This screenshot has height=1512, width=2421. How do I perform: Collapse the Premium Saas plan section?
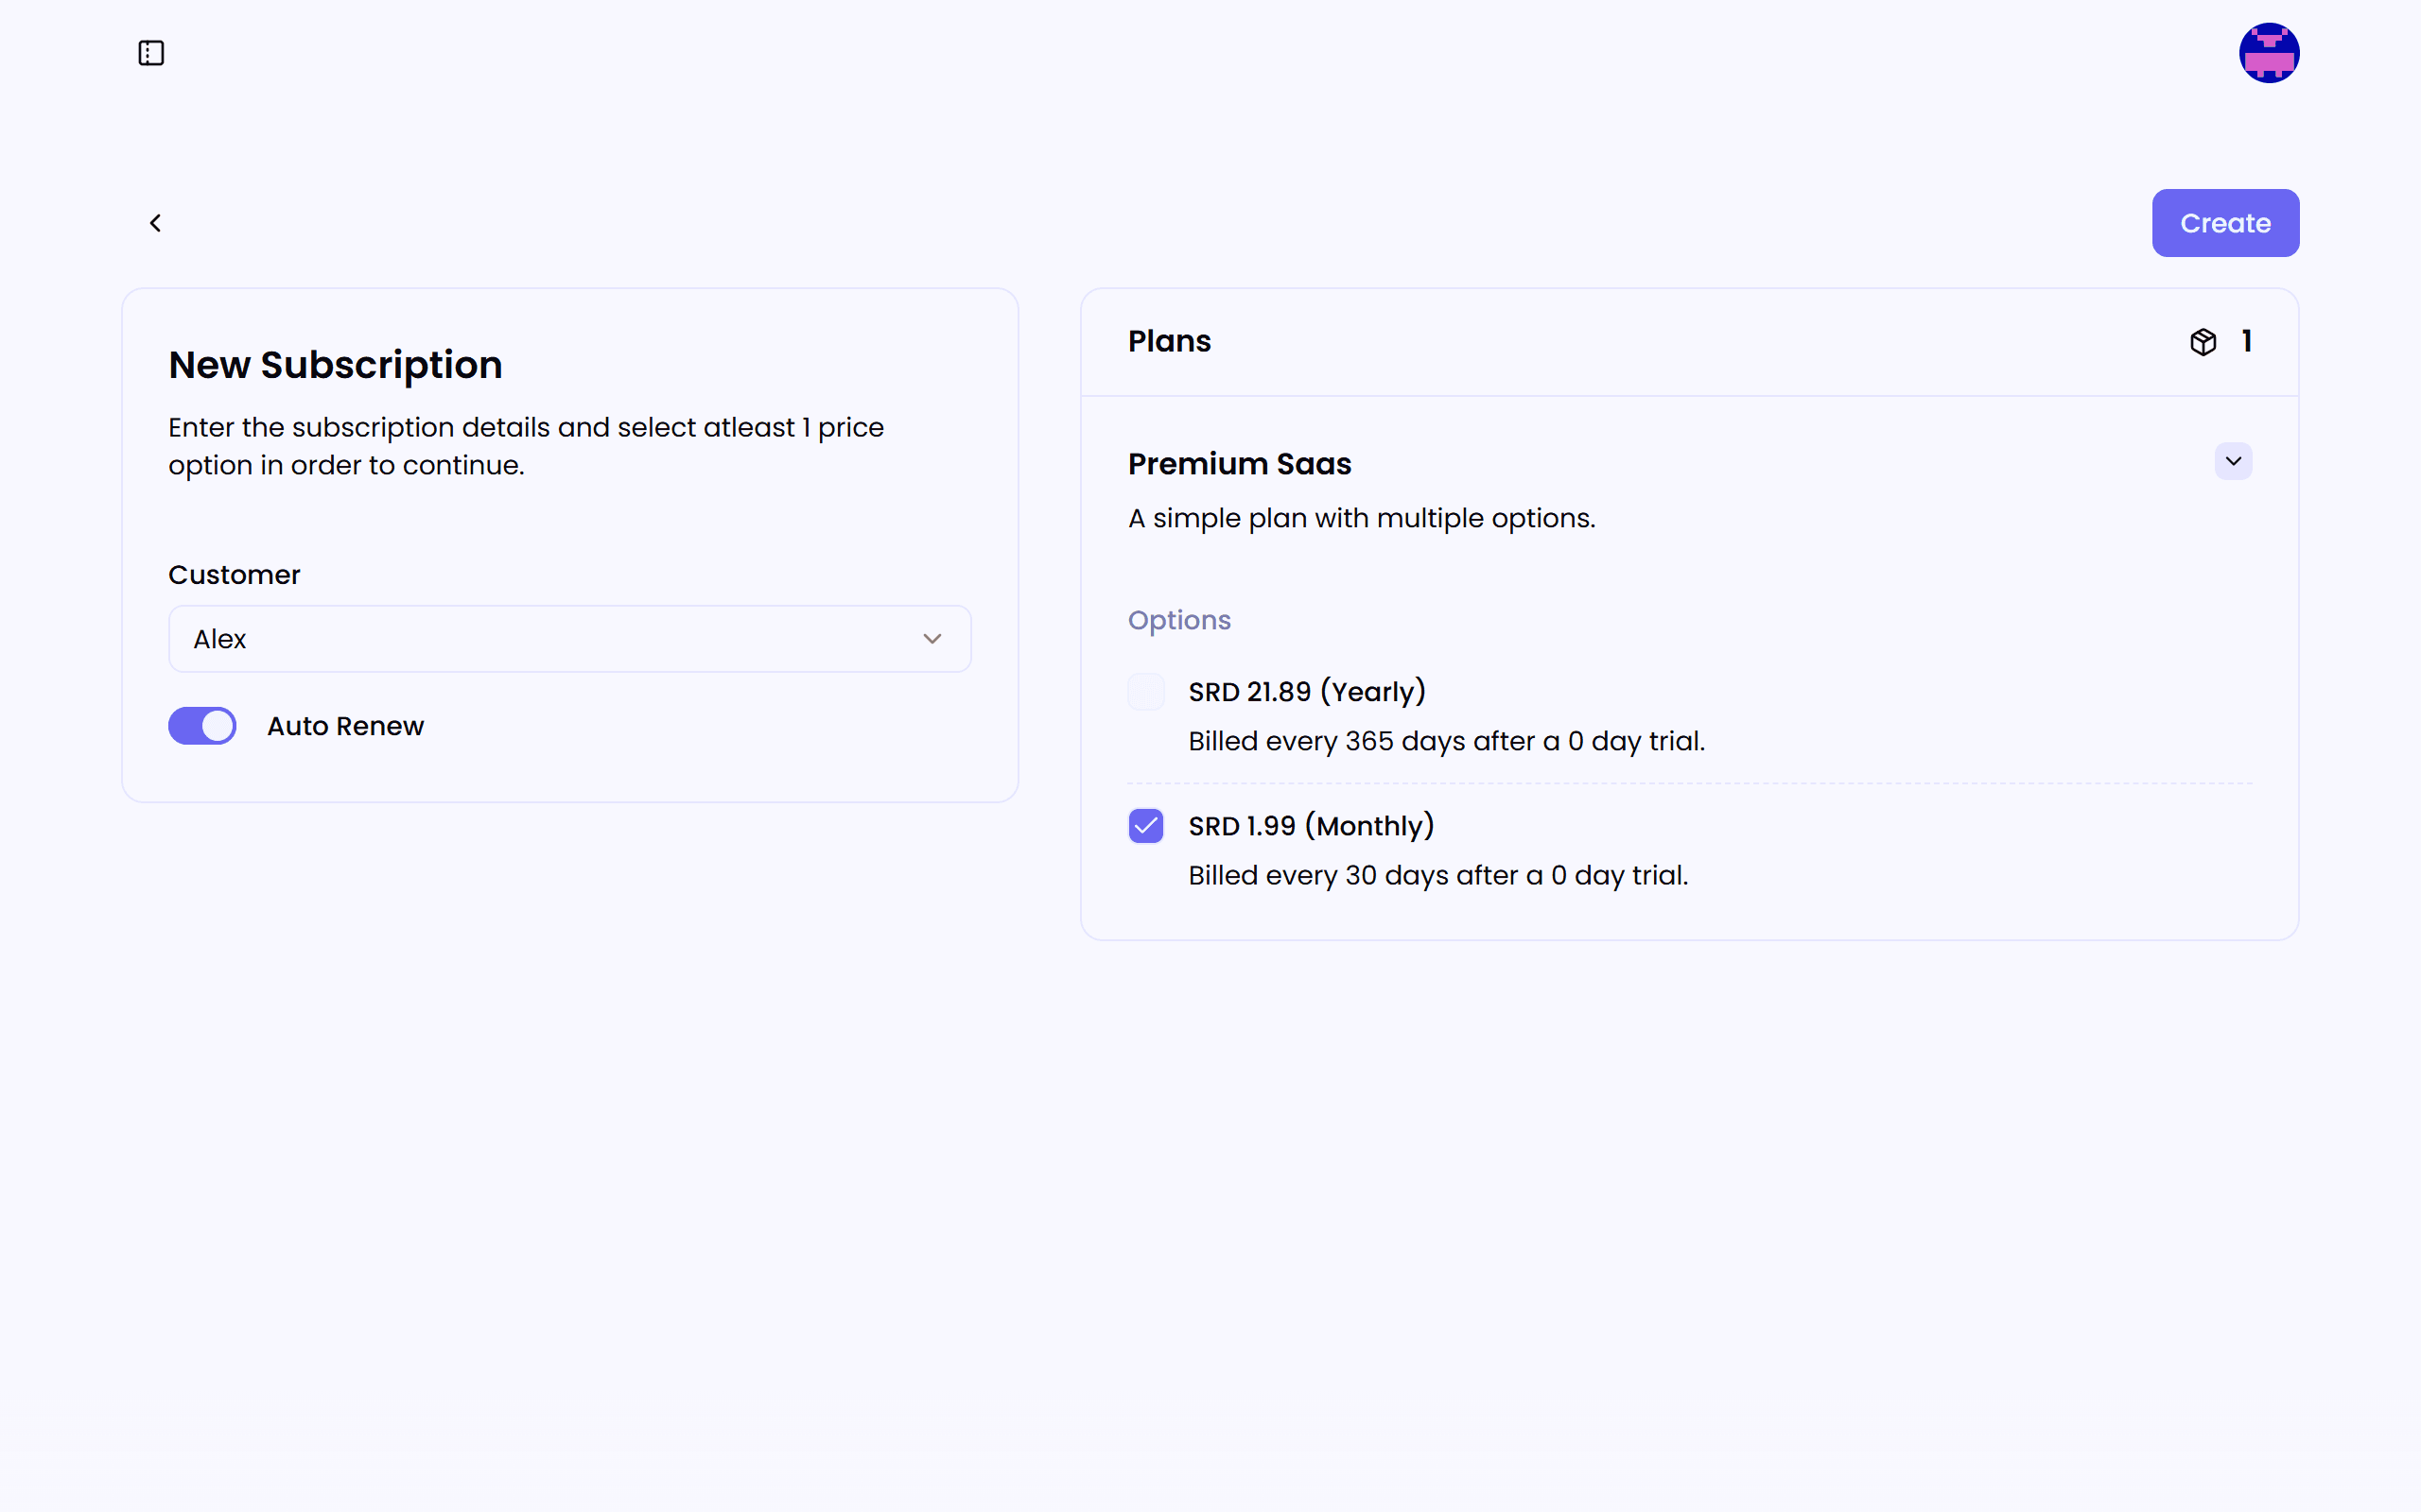pos(2232,462)
